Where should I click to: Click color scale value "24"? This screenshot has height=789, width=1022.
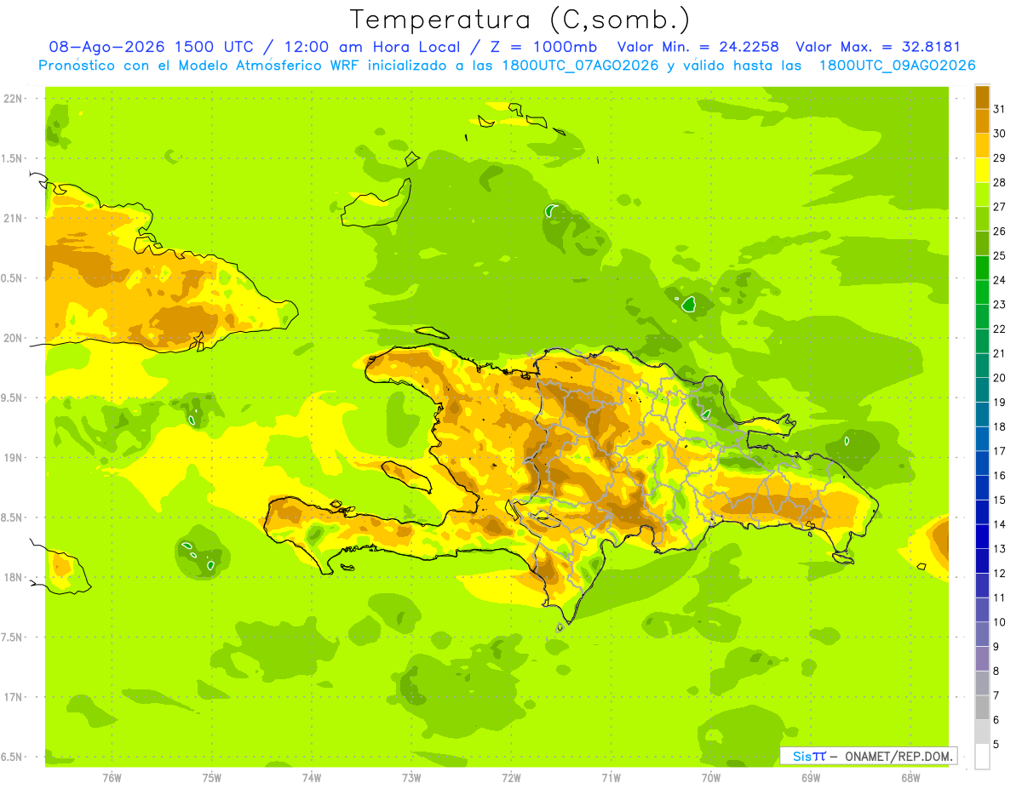[x=1000, y=280]
